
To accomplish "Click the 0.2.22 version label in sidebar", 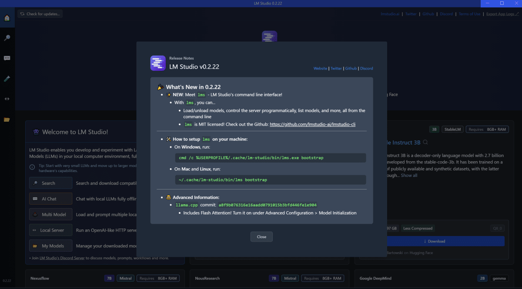I will [x=7, y=281].
